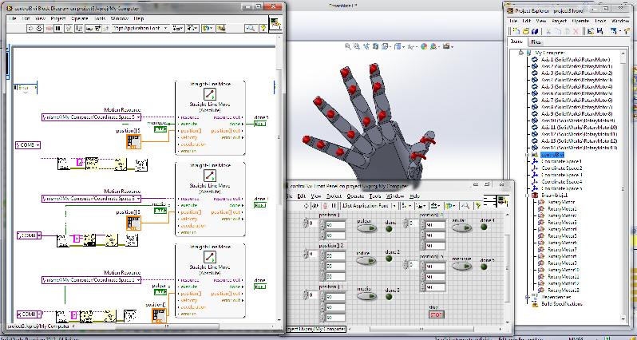This screenshot has height=340, width=637.
Task: Click Abort Execution in Front Panel toolbar
Action: [326, 206]
